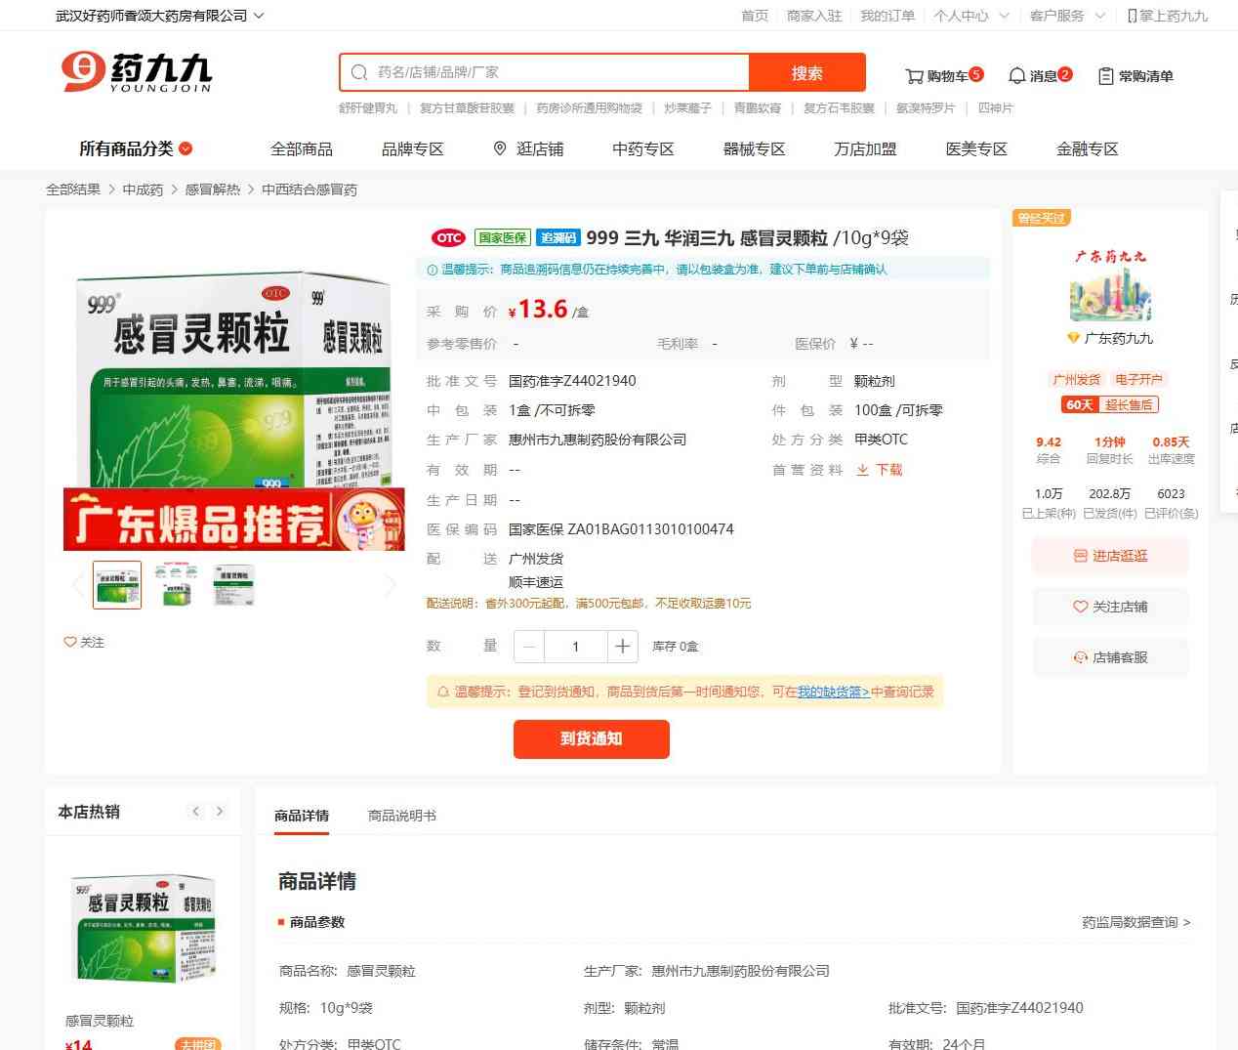The width and height of the screenshot is (1238, 1050).
Task: Click the 药九九 site logo
Action: pos(136,72)
